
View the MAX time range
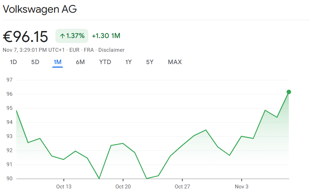[x=175, y=62]
